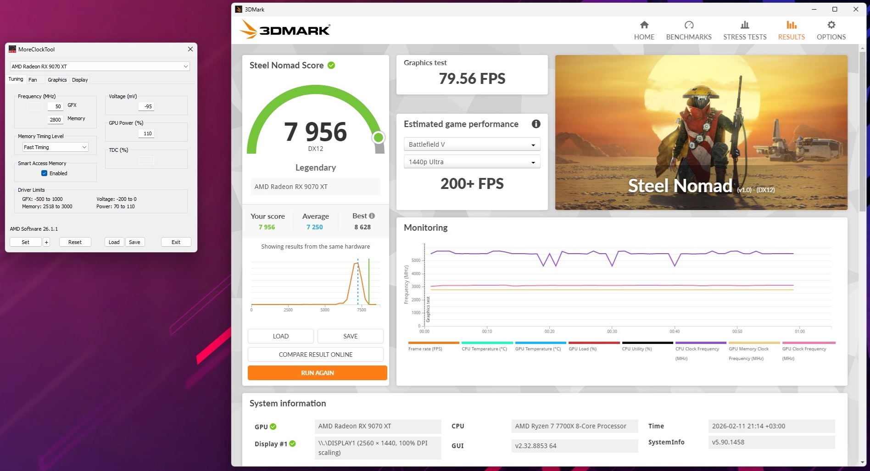Click Reset in MoreClockTool

pos(75,242)
